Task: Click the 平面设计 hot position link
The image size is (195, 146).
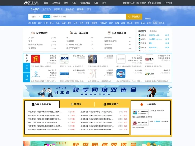Action: tap(103, 23)
